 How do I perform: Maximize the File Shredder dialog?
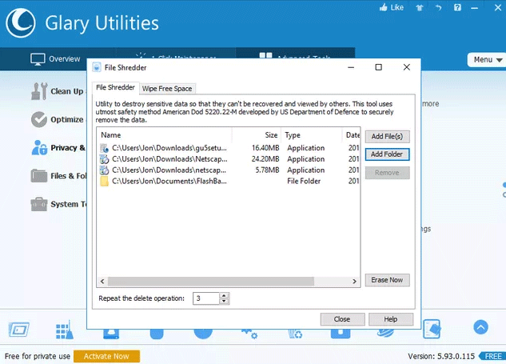(379, 67)
